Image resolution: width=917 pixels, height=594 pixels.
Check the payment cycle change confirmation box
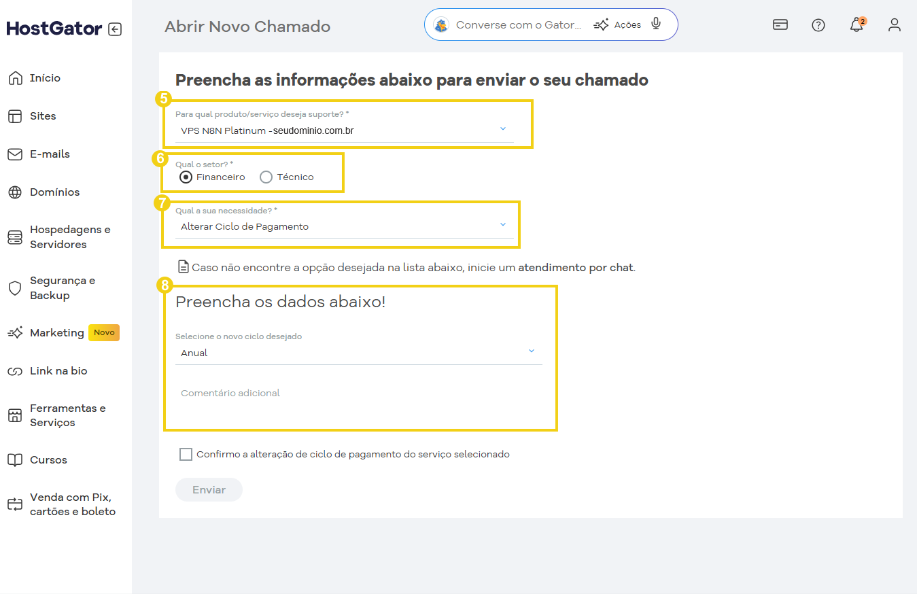point(186,454)
